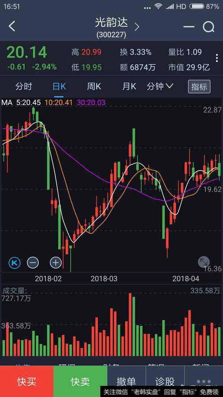Tap the blue K icon on chart
Image resolution: width=223 pixels, height=397 pixels.
point(14,263)
